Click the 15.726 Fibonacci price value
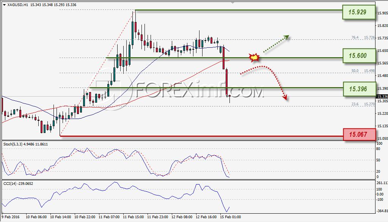The image size is (388, 222). point(369,38)
